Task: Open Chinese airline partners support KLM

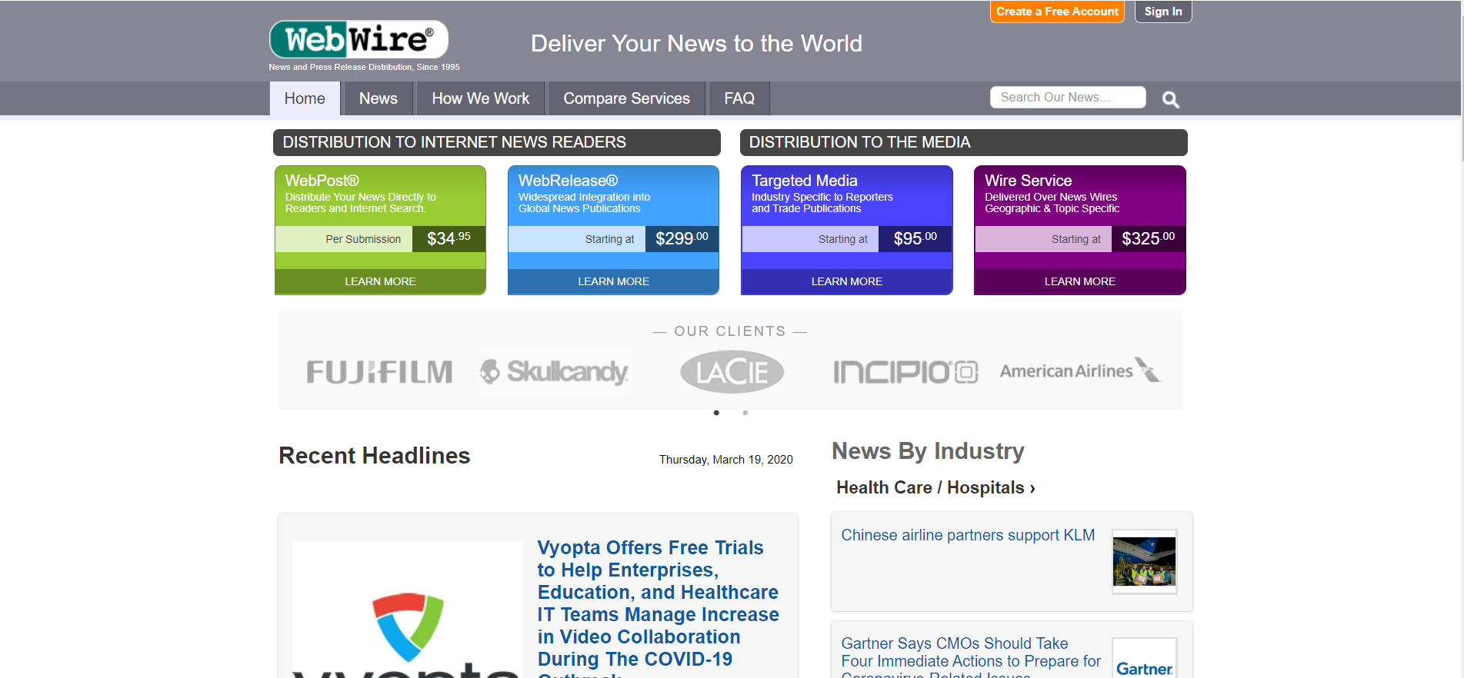Action: click(968, 535)
